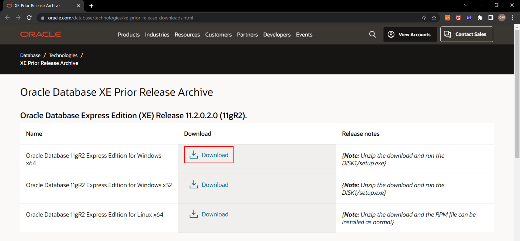Click the Download column header
520x241 pixels.
(x=198, y=134)
